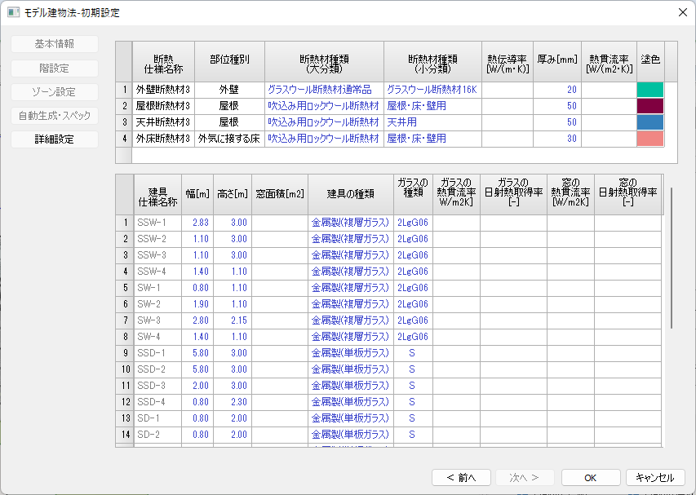
Task: Close the モデル建物法 dialog window
Action: pyautogui.click(x=682, y=12)
